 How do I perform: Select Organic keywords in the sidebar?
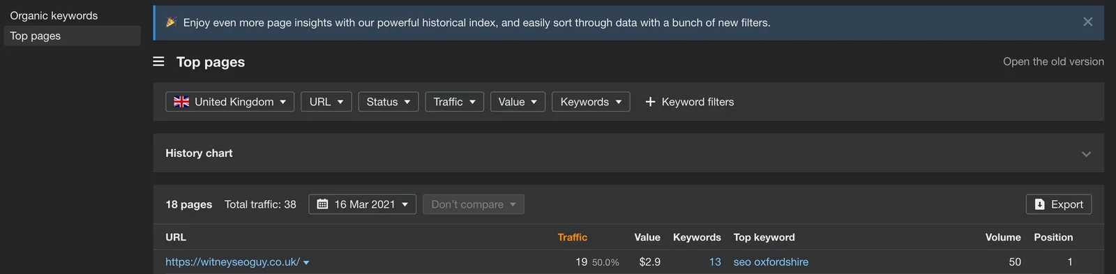[54, 15]
